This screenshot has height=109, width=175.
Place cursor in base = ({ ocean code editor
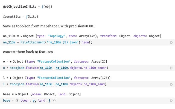[x=109, y=101]
